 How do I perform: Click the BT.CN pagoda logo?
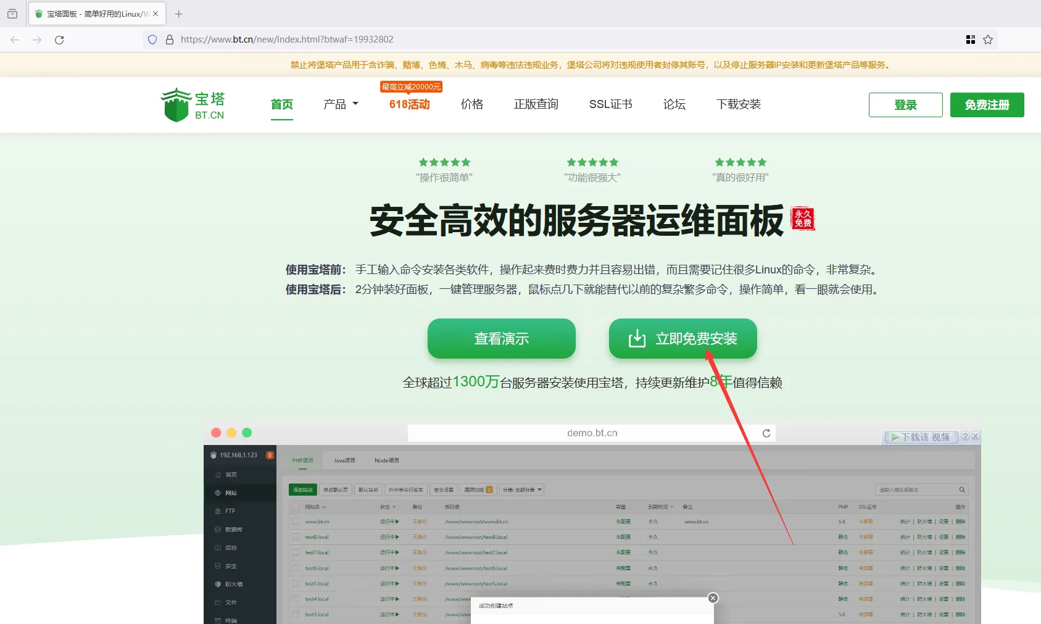(193, 105)
